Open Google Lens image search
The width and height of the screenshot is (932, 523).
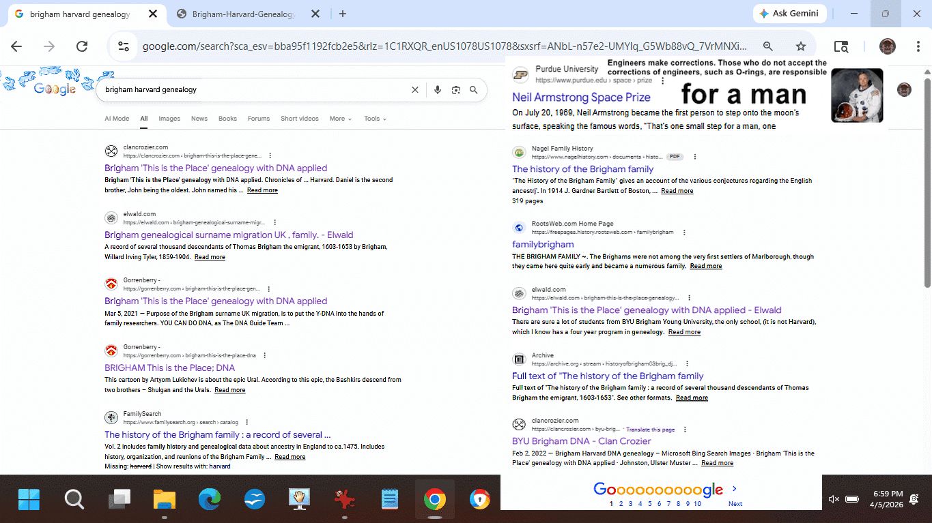coord(456,90)
